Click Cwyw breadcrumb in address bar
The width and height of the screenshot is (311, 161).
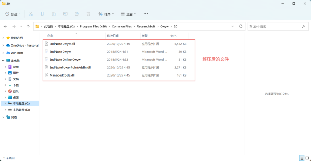(x=165, y=26)
